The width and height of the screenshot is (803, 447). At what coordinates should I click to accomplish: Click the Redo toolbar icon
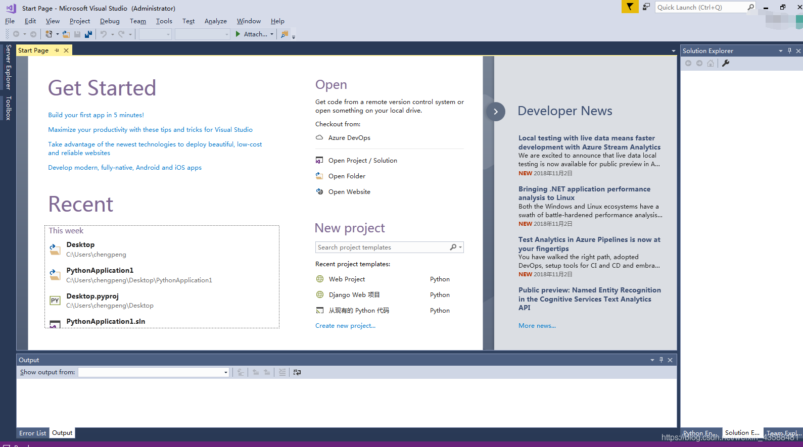click(x=121, y=34)
